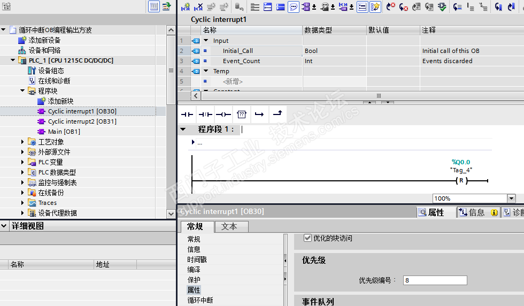Open all networks toolbar icon
524x306 pixels.
coord(268,6)
